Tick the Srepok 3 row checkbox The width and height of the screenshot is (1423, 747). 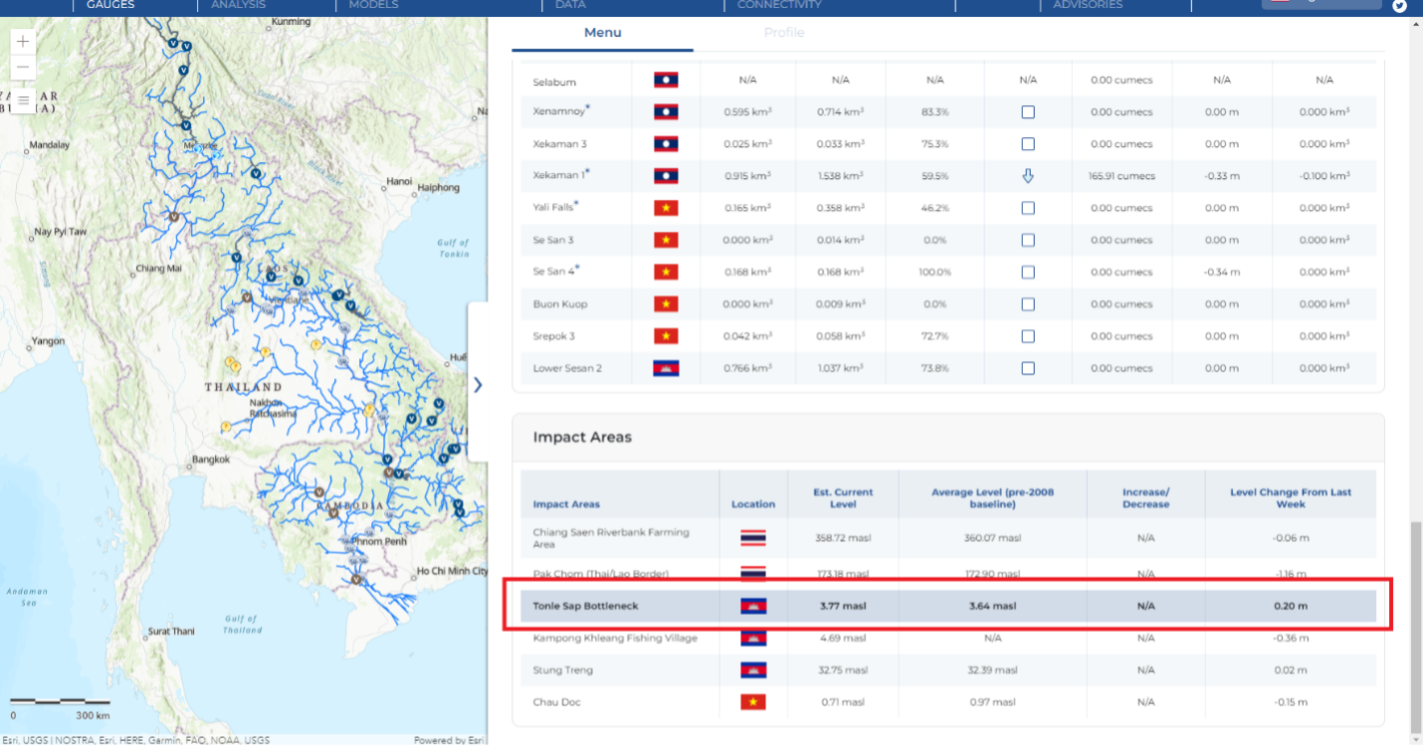(1028, 336)
